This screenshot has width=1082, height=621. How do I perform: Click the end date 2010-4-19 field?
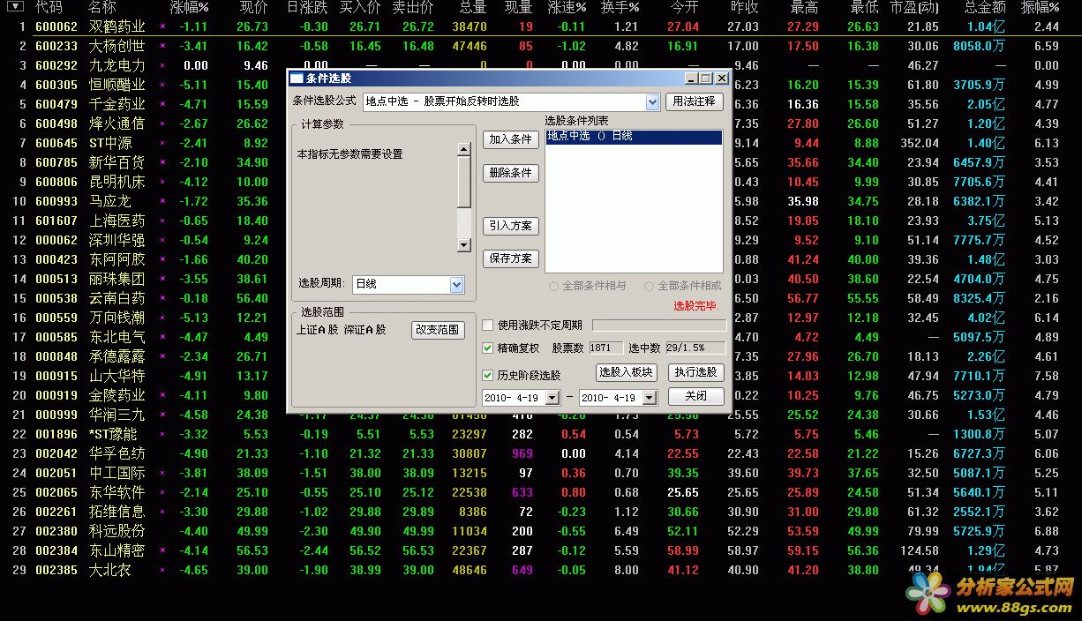(x=612, y=398)
